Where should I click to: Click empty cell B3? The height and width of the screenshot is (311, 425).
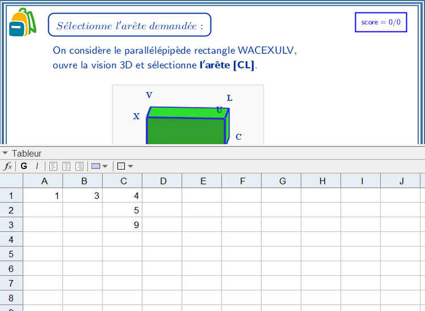point(83,224)
